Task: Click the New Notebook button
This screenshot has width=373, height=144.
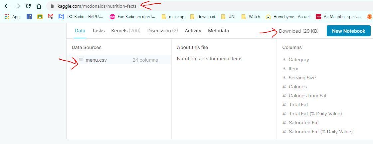Action: tap(348, 31)
